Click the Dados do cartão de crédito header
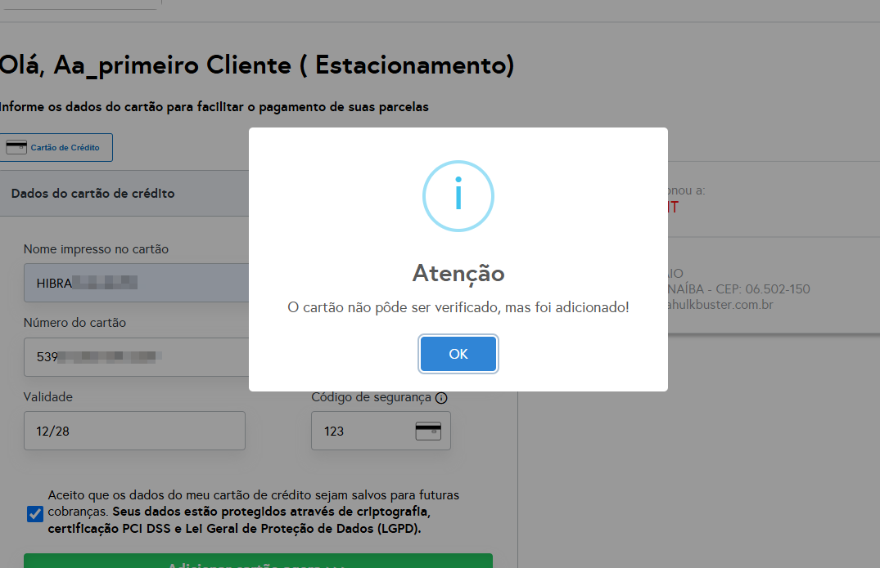Screen dimensions: 880x568 (x=93, y=194)
